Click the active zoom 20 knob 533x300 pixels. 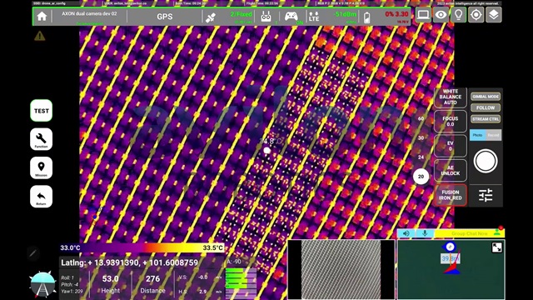421,177
